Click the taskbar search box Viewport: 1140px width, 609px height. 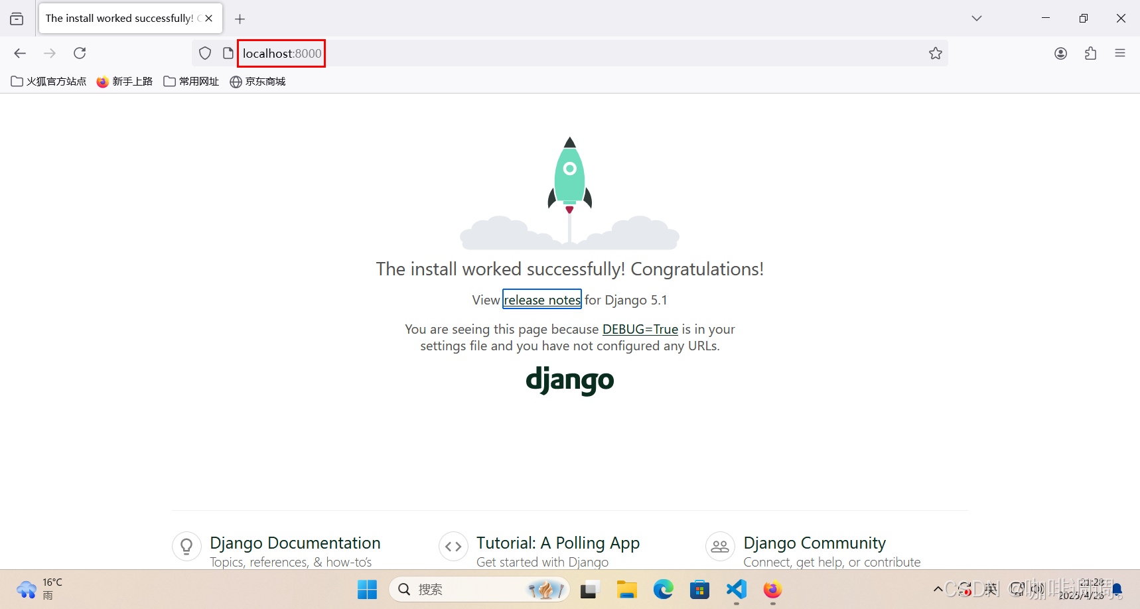coord(479,589)
